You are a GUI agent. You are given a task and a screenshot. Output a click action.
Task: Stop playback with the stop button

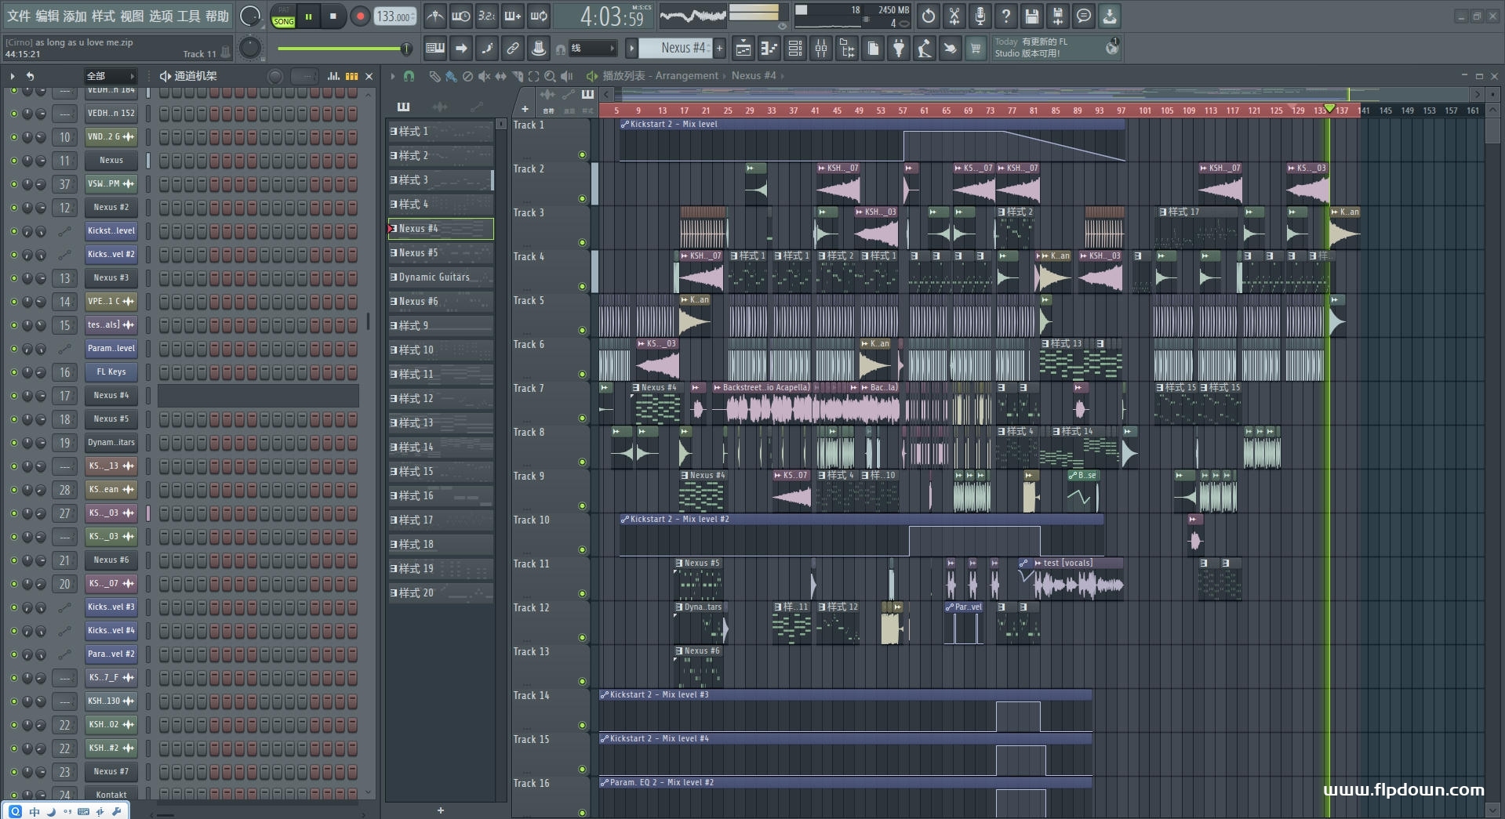pos(333,16)
